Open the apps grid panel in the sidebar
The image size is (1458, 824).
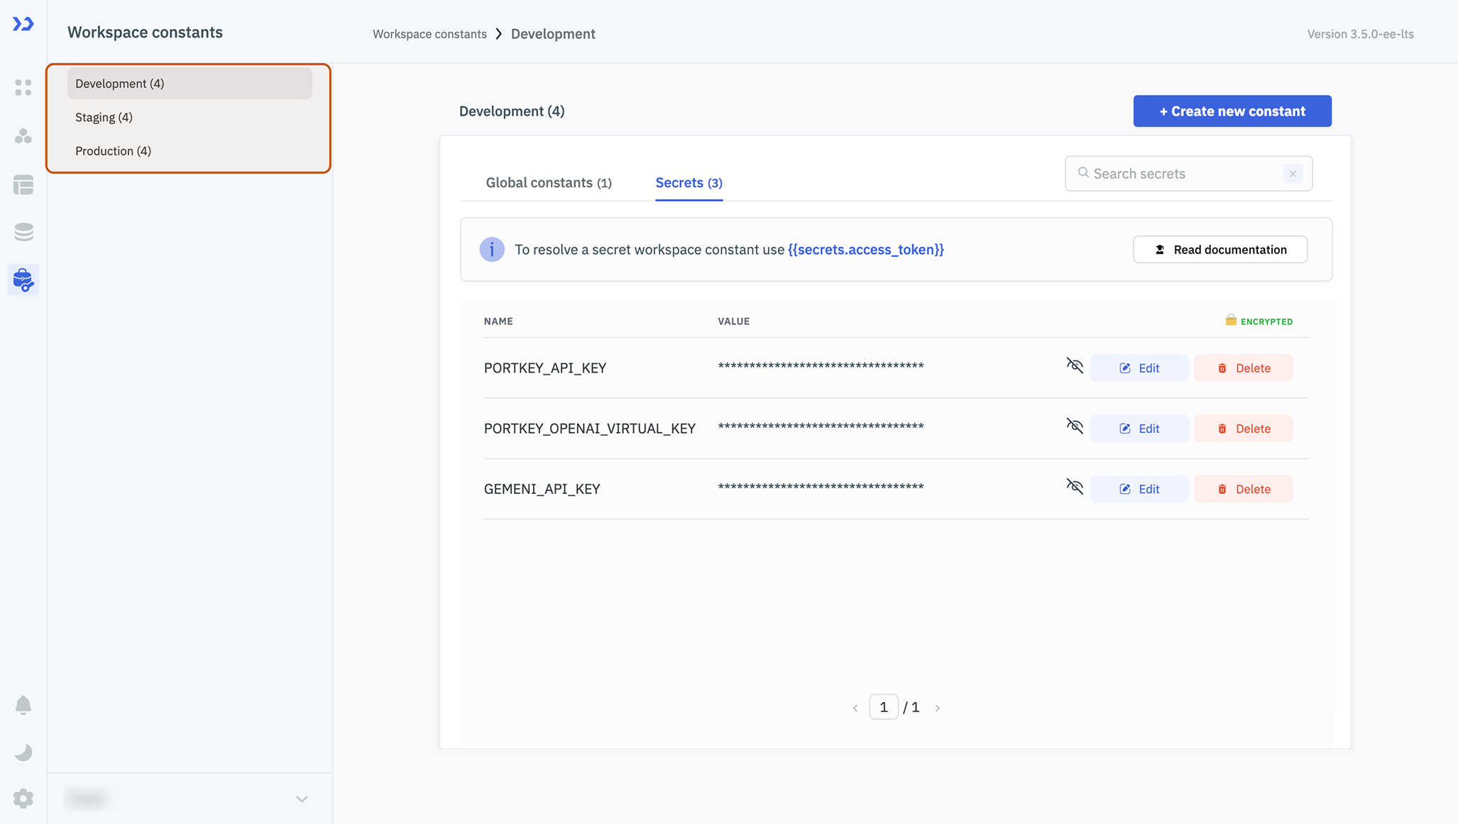23,87
